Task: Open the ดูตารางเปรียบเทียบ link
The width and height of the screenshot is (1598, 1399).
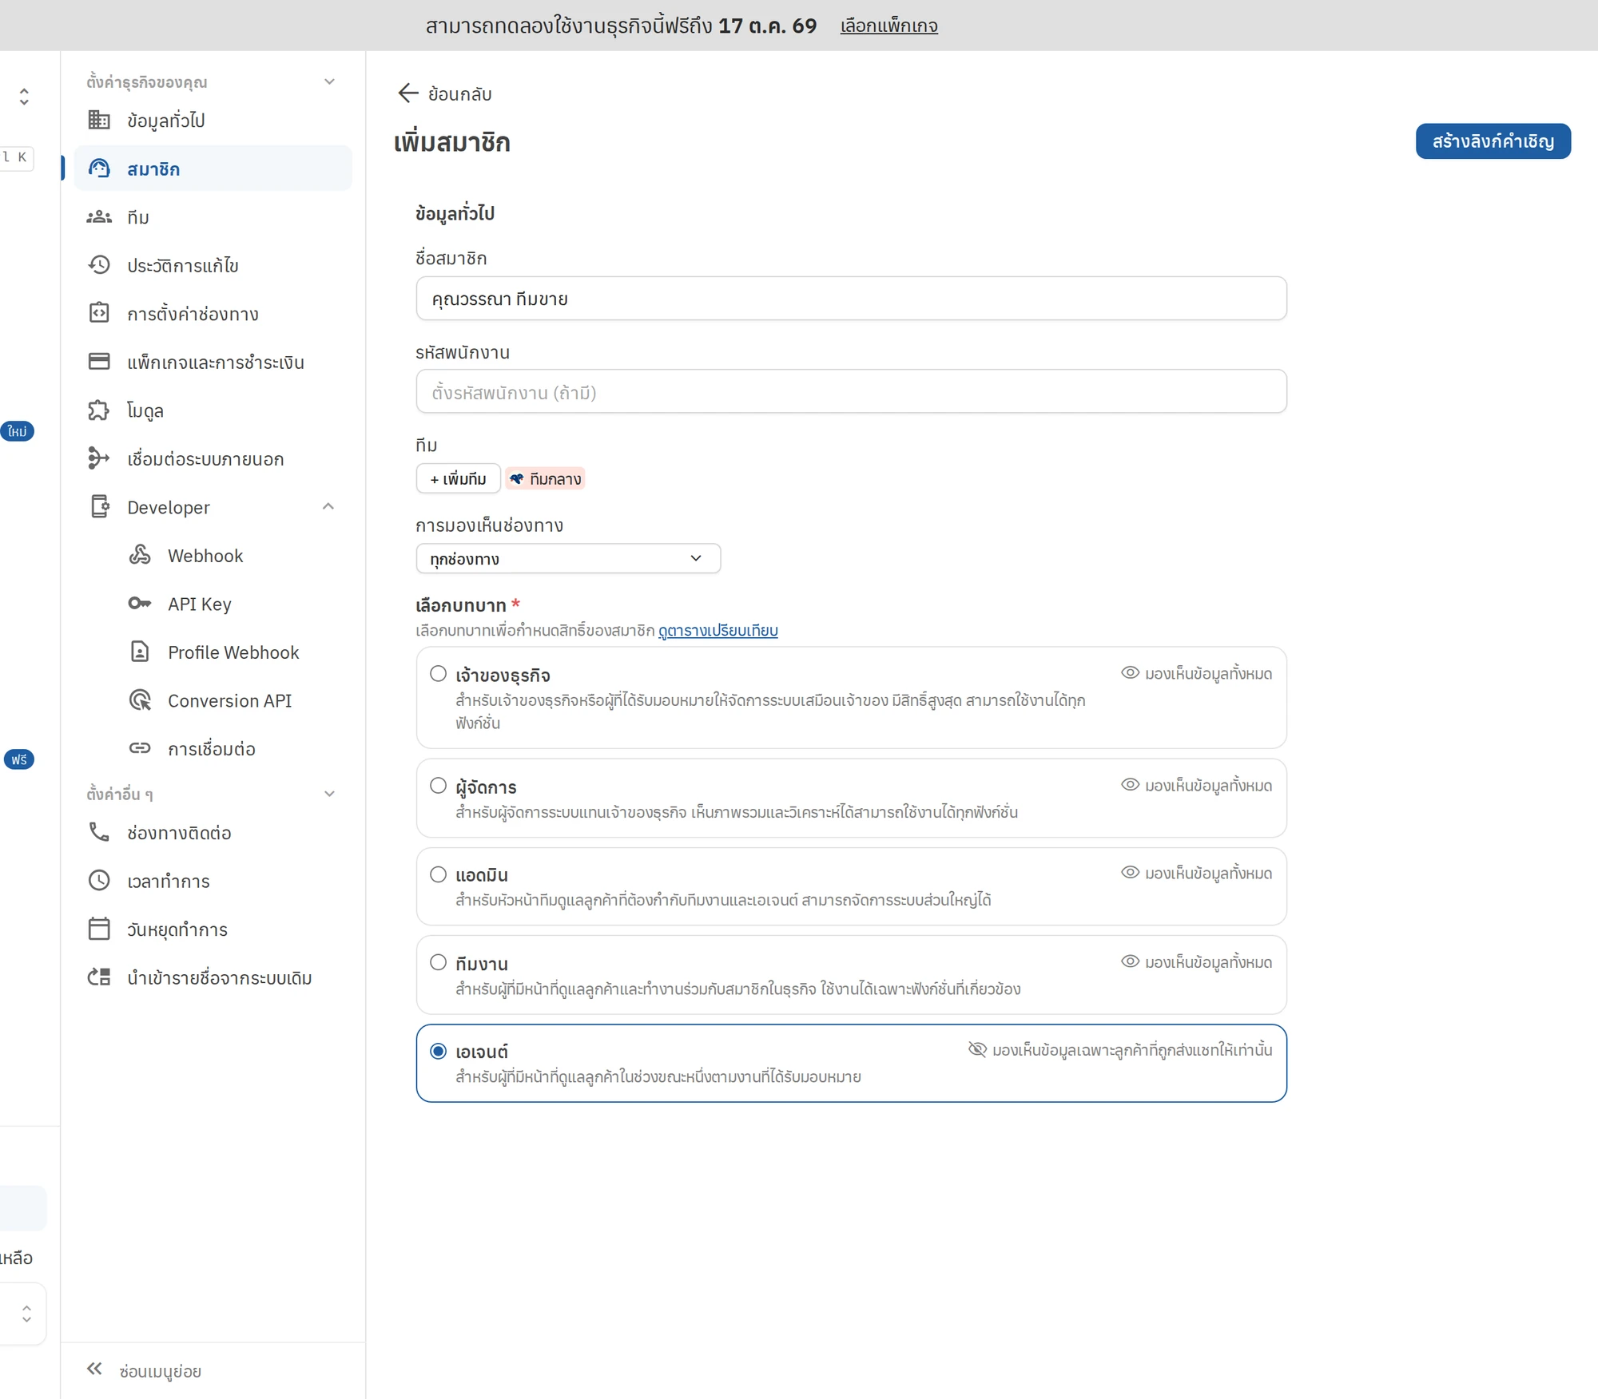Action: point(718,631)
